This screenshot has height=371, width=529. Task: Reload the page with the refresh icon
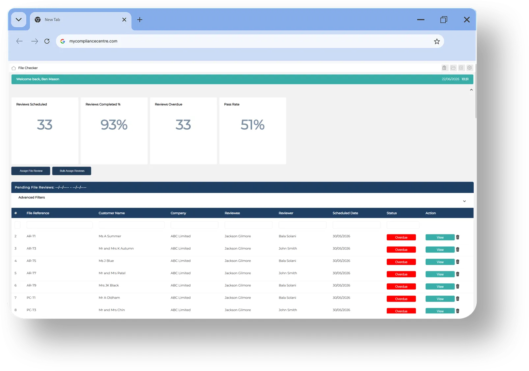click(x=47, y=41)
